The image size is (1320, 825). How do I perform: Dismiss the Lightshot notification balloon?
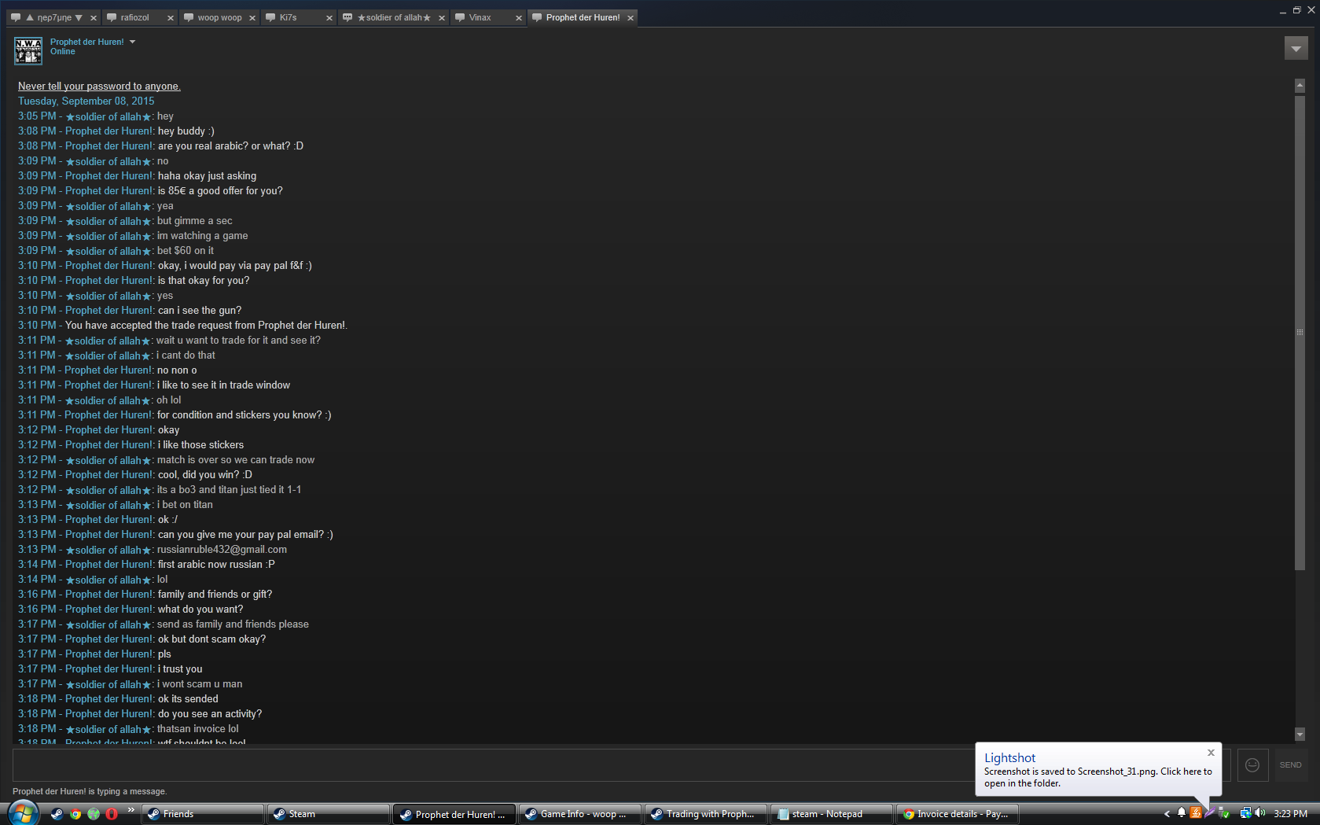pyautogui.click(x=1211, y=753)
